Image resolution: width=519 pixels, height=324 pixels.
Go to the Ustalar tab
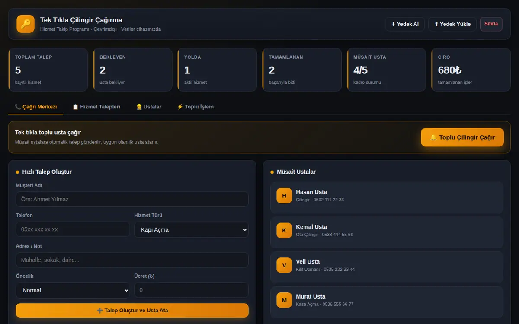149,107
